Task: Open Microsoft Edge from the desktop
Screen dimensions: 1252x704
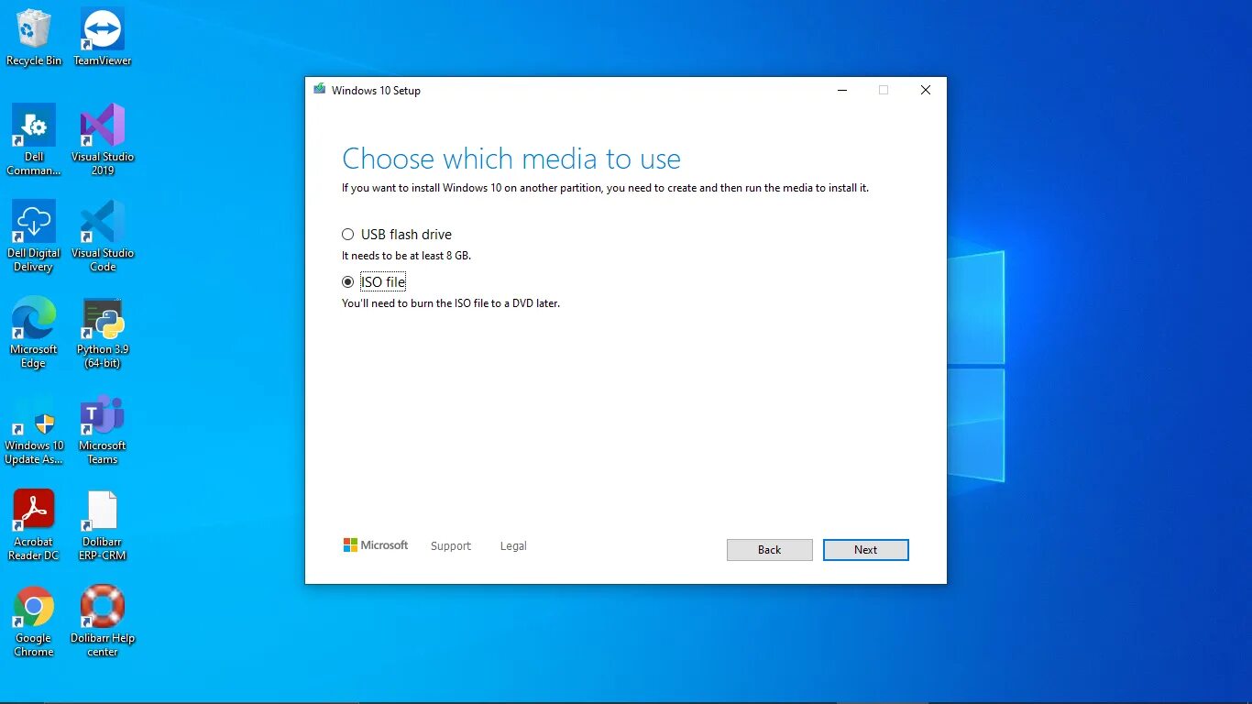Action: coord(34,333)
